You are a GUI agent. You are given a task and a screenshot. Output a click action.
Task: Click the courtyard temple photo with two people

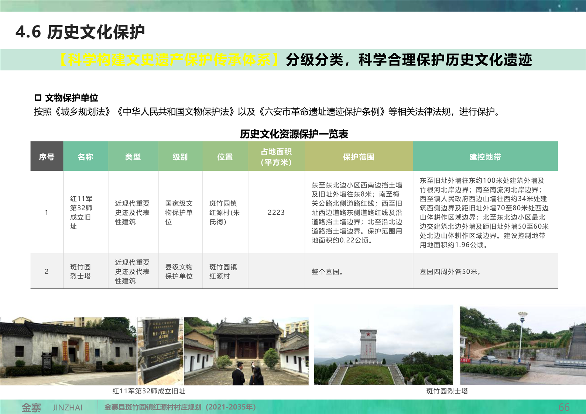(x=246, y=351)
